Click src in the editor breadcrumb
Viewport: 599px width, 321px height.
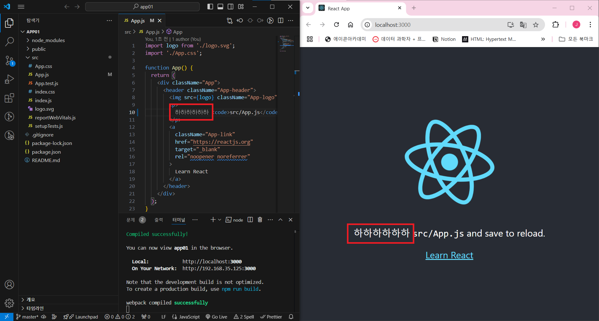(x=128, y=32)
